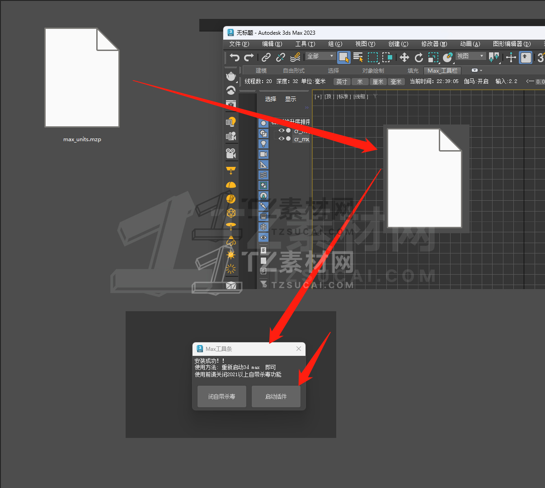The image size is (545, 488).
Task: Set units with the 厘米 button
Action: click(x=378, y=82)
